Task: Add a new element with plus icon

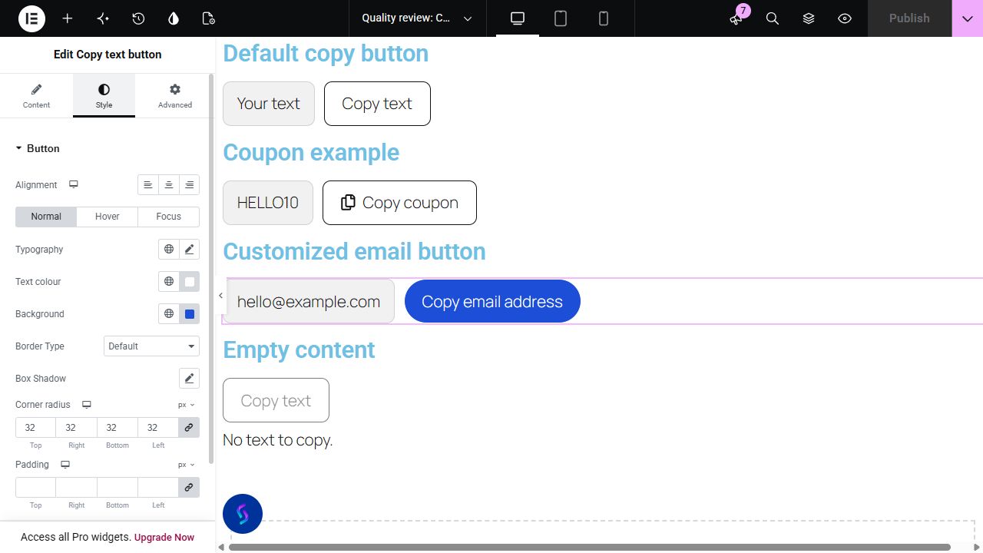Action: (68, 18)
